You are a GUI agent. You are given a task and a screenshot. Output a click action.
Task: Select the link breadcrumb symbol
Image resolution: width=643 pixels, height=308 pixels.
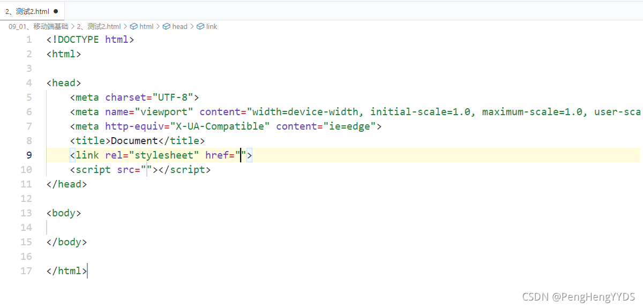(212, 26)
